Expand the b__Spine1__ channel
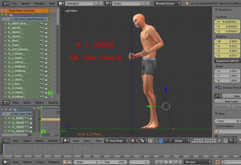This screenshot has height=165, width=241. (x=6, y=32)
